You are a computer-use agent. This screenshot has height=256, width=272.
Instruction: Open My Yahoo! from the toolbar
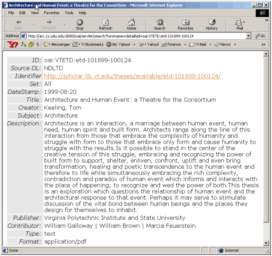coord(118,44)
